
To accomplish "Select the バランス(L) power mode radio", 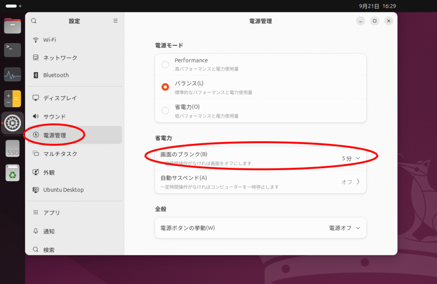I will pyautogui.click(x=165, y=87).
